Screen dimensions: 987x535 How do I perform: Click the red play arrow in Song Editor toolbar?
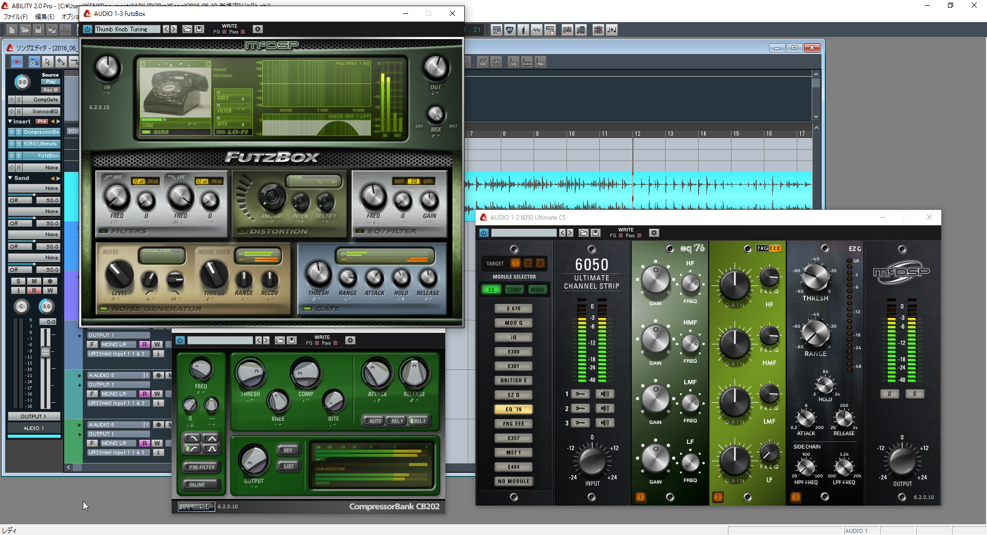17,62
